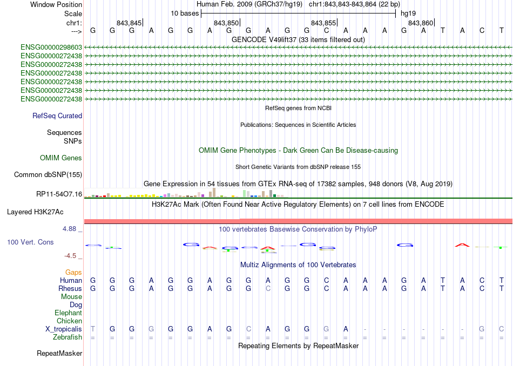The image size is (513, 366).
Task: Click the hg19 label beside scale bar
Action: (x=408, y=13)
